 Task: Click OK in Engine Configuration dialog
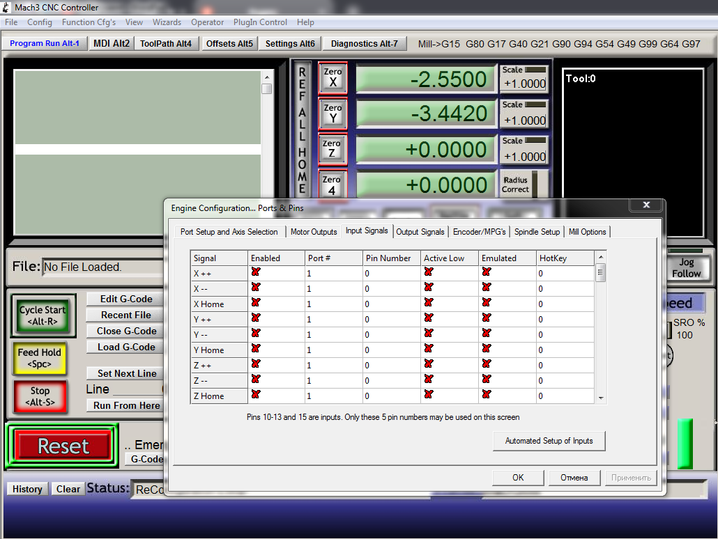tap(518, 477)
